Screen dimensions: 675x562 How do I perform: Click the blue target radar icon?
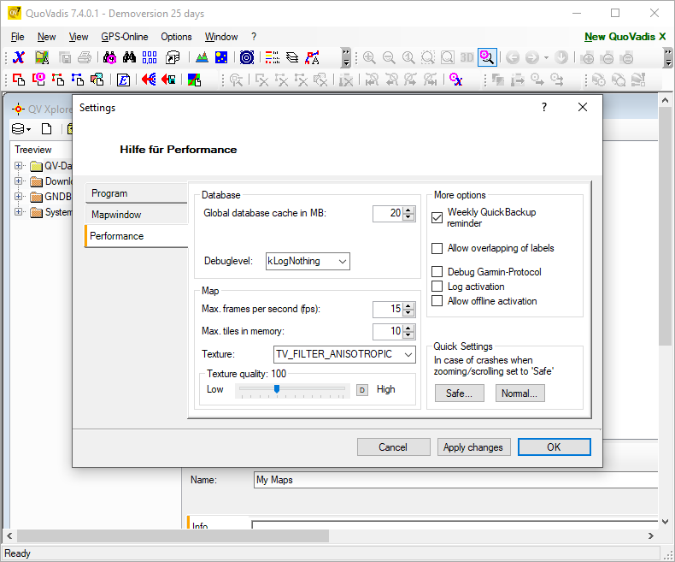[x=246, y=57]
